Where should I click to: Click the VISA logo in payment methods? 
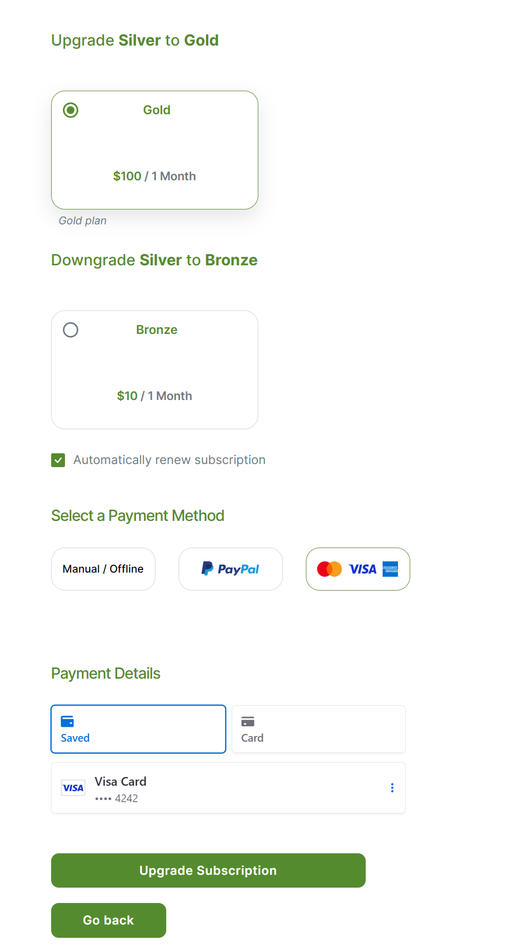pos(362,569)
